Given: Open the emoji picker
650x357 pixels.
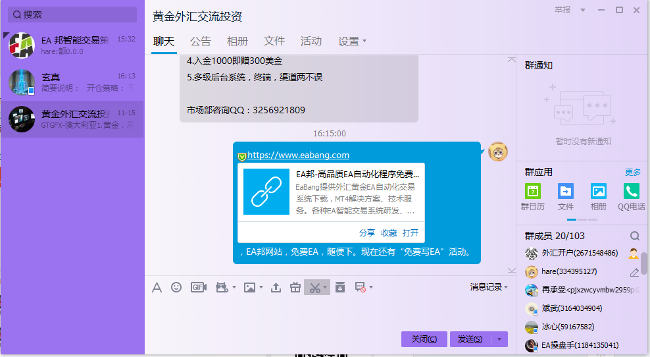Looking at the screenshot, I should 176,287.
